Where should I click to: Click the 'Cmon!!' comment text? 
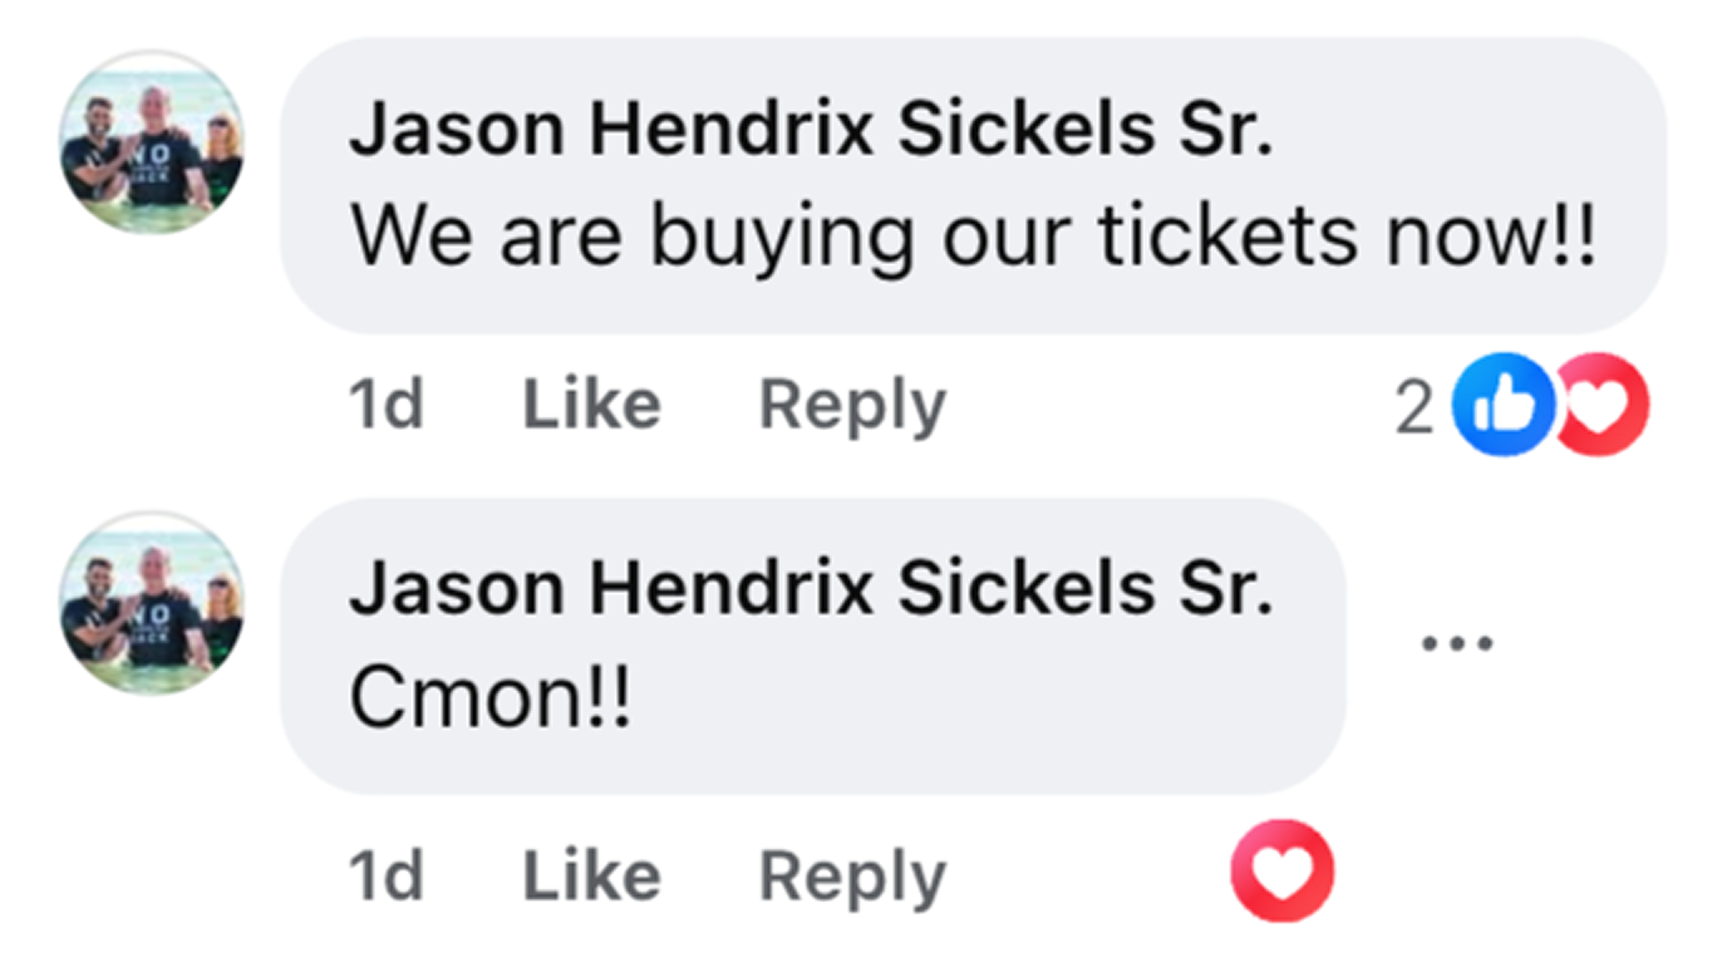(490, 698)
